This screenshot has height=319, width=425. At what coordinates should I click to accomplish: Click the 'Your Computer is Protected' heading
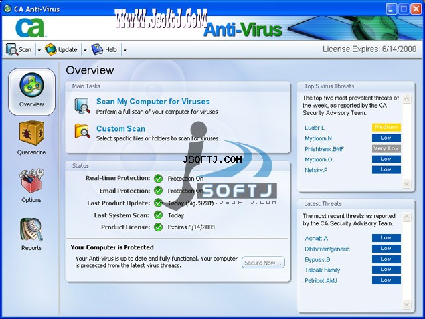pyautogui.click(x=112, y=247)
